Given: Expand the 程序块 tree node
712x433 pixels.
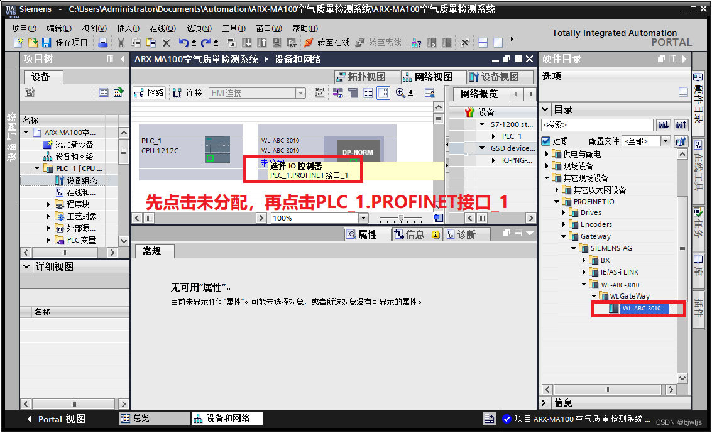Looking at the screenshot, I should pos(48,204).
